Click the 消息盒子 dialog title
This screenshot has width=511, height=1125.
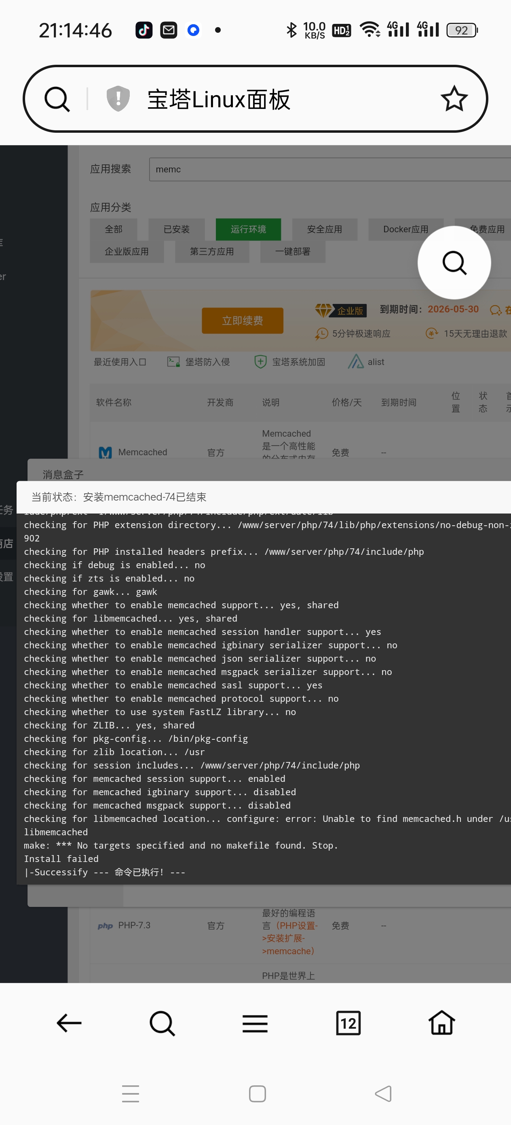point(63,474)
